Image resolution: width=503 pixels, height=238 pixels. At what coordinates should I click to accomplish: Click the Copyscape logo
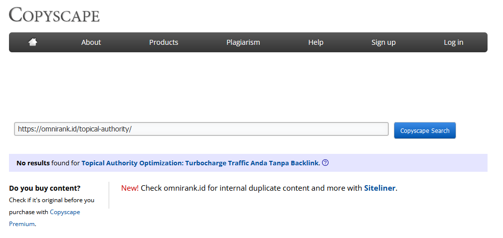54,15
